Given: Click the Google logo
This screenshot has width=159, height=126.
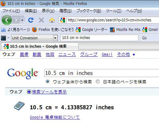Looking at the screenshot, I should point(23,74).
